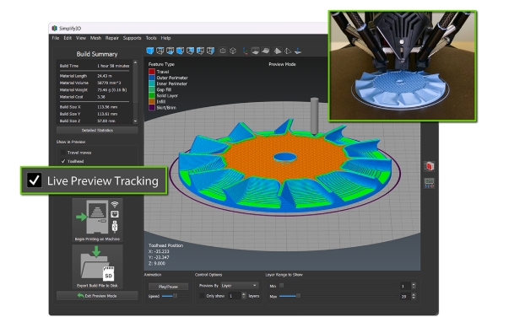Select the solid model rendering icon
The image size is (525, 317).
278,51
